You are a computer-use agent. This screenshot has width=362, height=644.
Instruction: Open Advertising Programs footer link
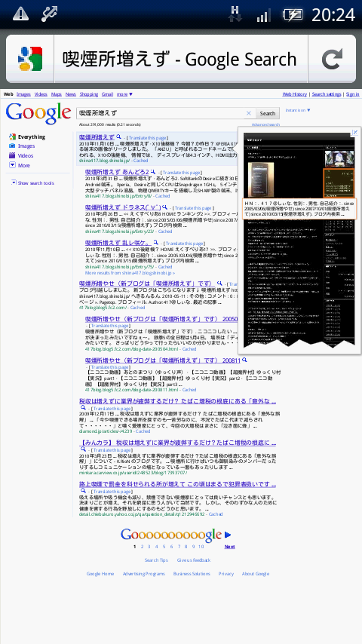144,574
